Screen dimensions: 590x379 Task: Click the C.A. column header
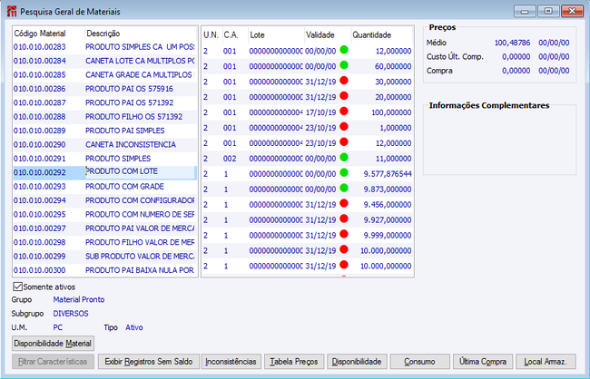pos(235,35)
